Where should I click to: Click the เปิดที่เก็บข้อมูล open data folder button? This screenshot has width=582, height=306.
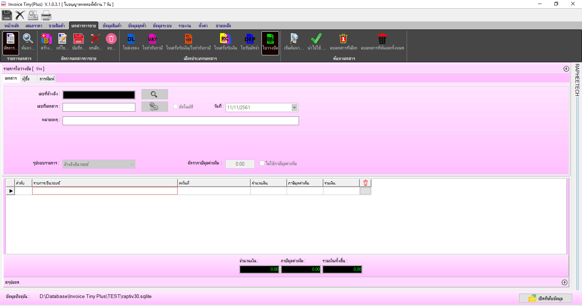coord(545,298)
